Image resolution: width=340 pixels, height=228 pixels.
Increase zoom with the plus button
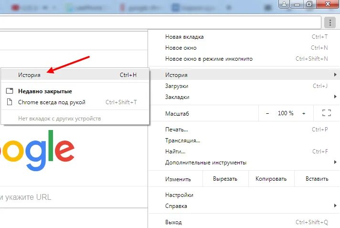click(x=304, y=113)
